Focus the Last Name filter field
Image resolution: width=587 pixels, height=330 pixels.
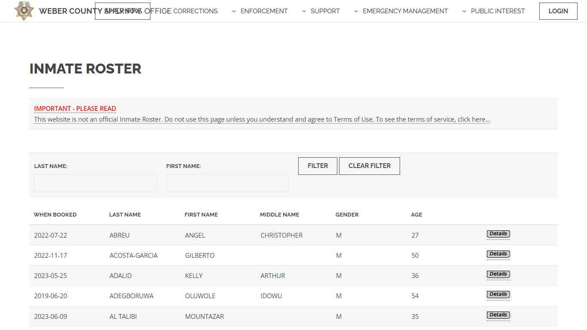[95, 183]
